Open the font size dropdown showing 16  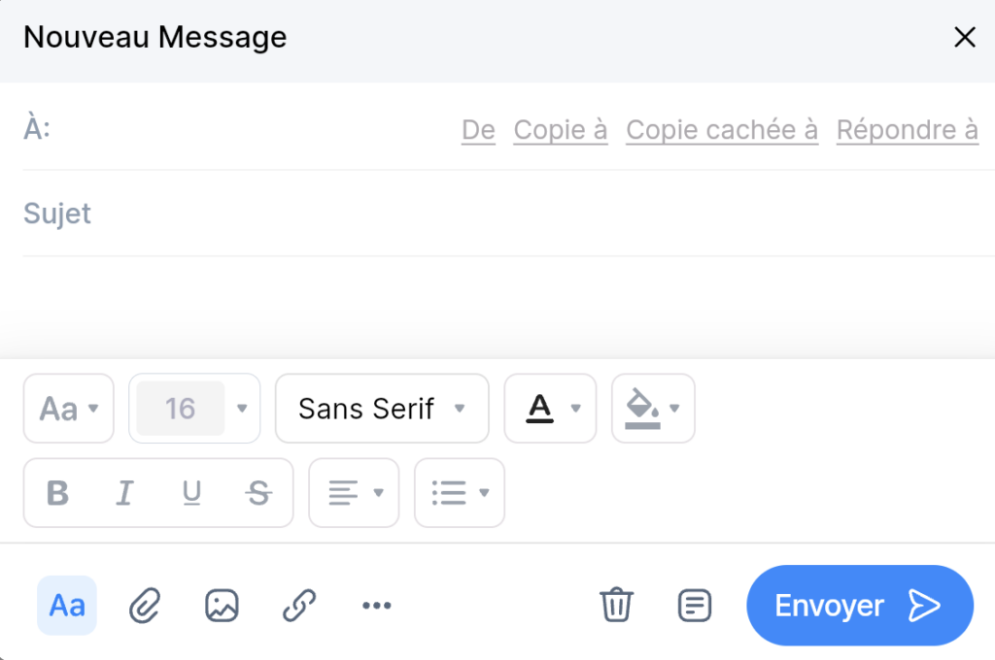(x=193, y=409)
